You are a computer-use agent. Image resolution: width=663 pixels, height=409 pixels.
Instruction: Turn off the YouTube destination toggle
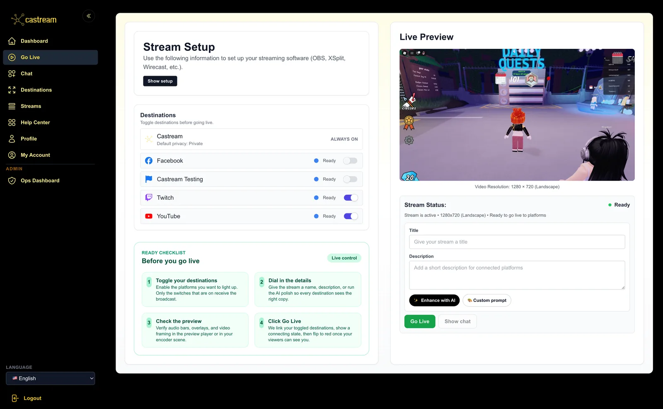(350, 216)
